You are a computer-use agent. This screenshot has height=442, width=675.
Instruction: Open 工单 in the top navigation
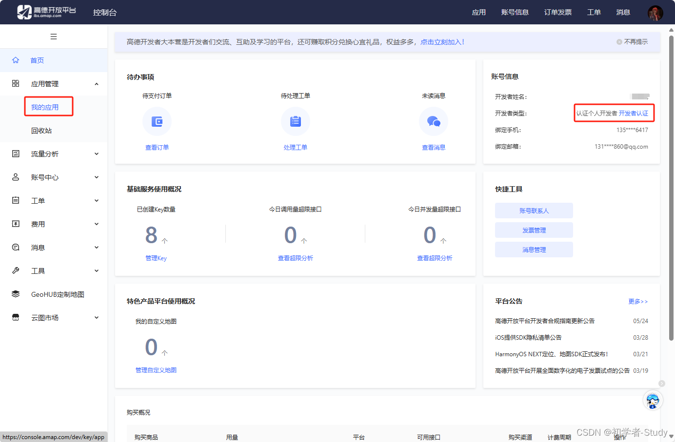594,12
